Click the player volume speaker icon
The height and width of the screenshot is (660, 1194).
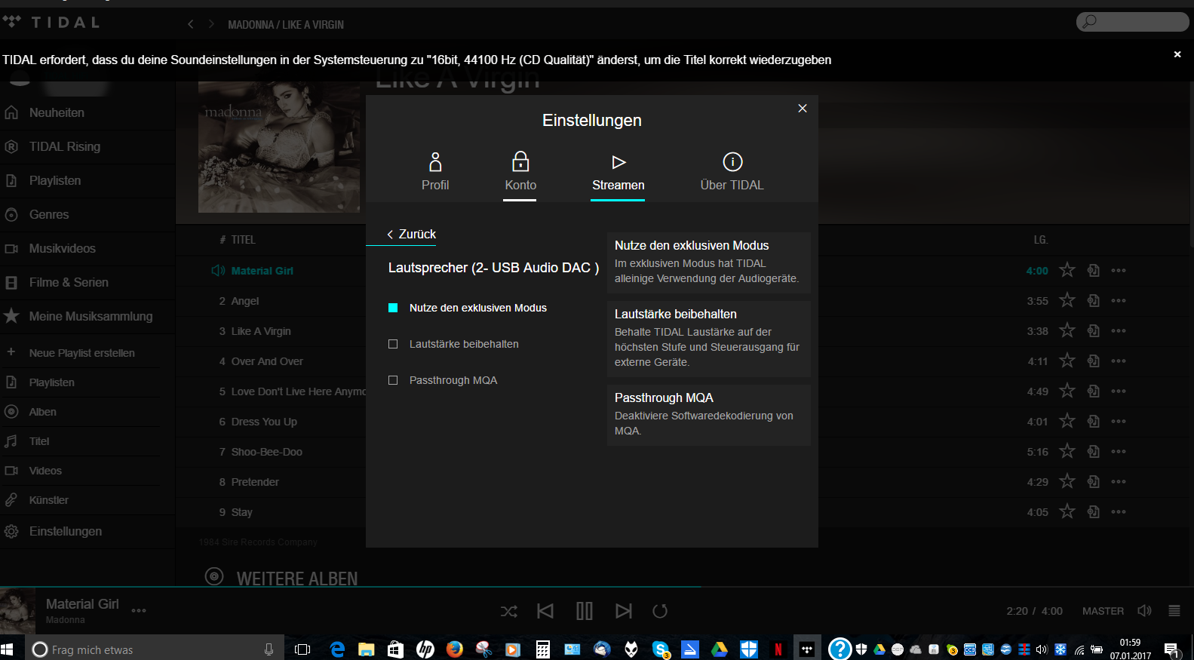(1144, 611)
